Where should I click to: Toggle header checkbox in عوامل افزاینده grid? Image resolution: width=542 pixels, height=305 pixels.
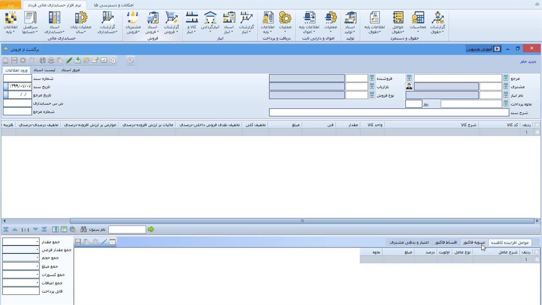[x=537, y=252]
